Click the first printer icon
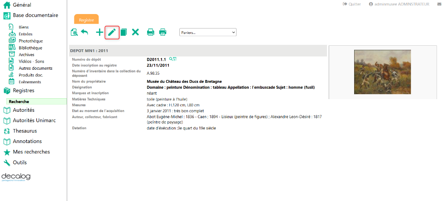This screenshot has height=201, width=444. (x=150, y=32)
